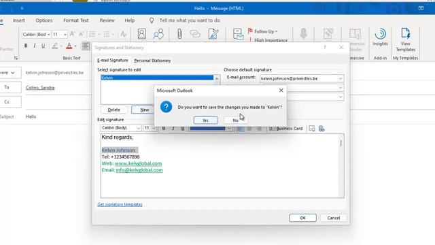
Task: Expand the ribbon font name dropdown
Action: pyautogui.click(x=49, y=35)
